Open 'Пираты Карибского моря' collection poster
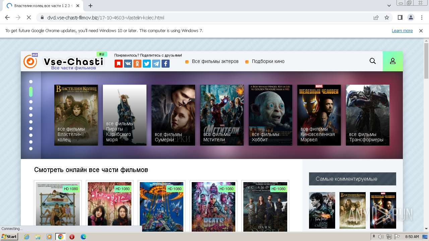 [x=125, y=115]
